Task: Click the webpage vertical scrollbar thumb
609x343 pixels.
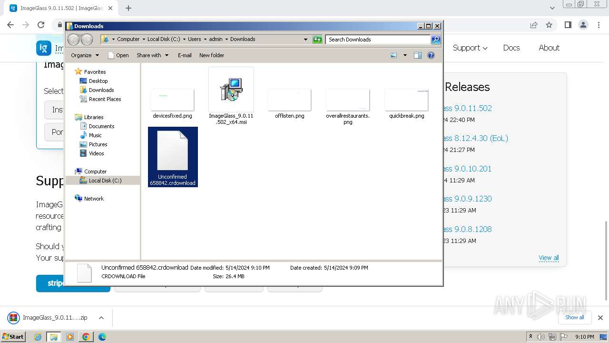Action: pyautogui.click(x=605, y=261)
